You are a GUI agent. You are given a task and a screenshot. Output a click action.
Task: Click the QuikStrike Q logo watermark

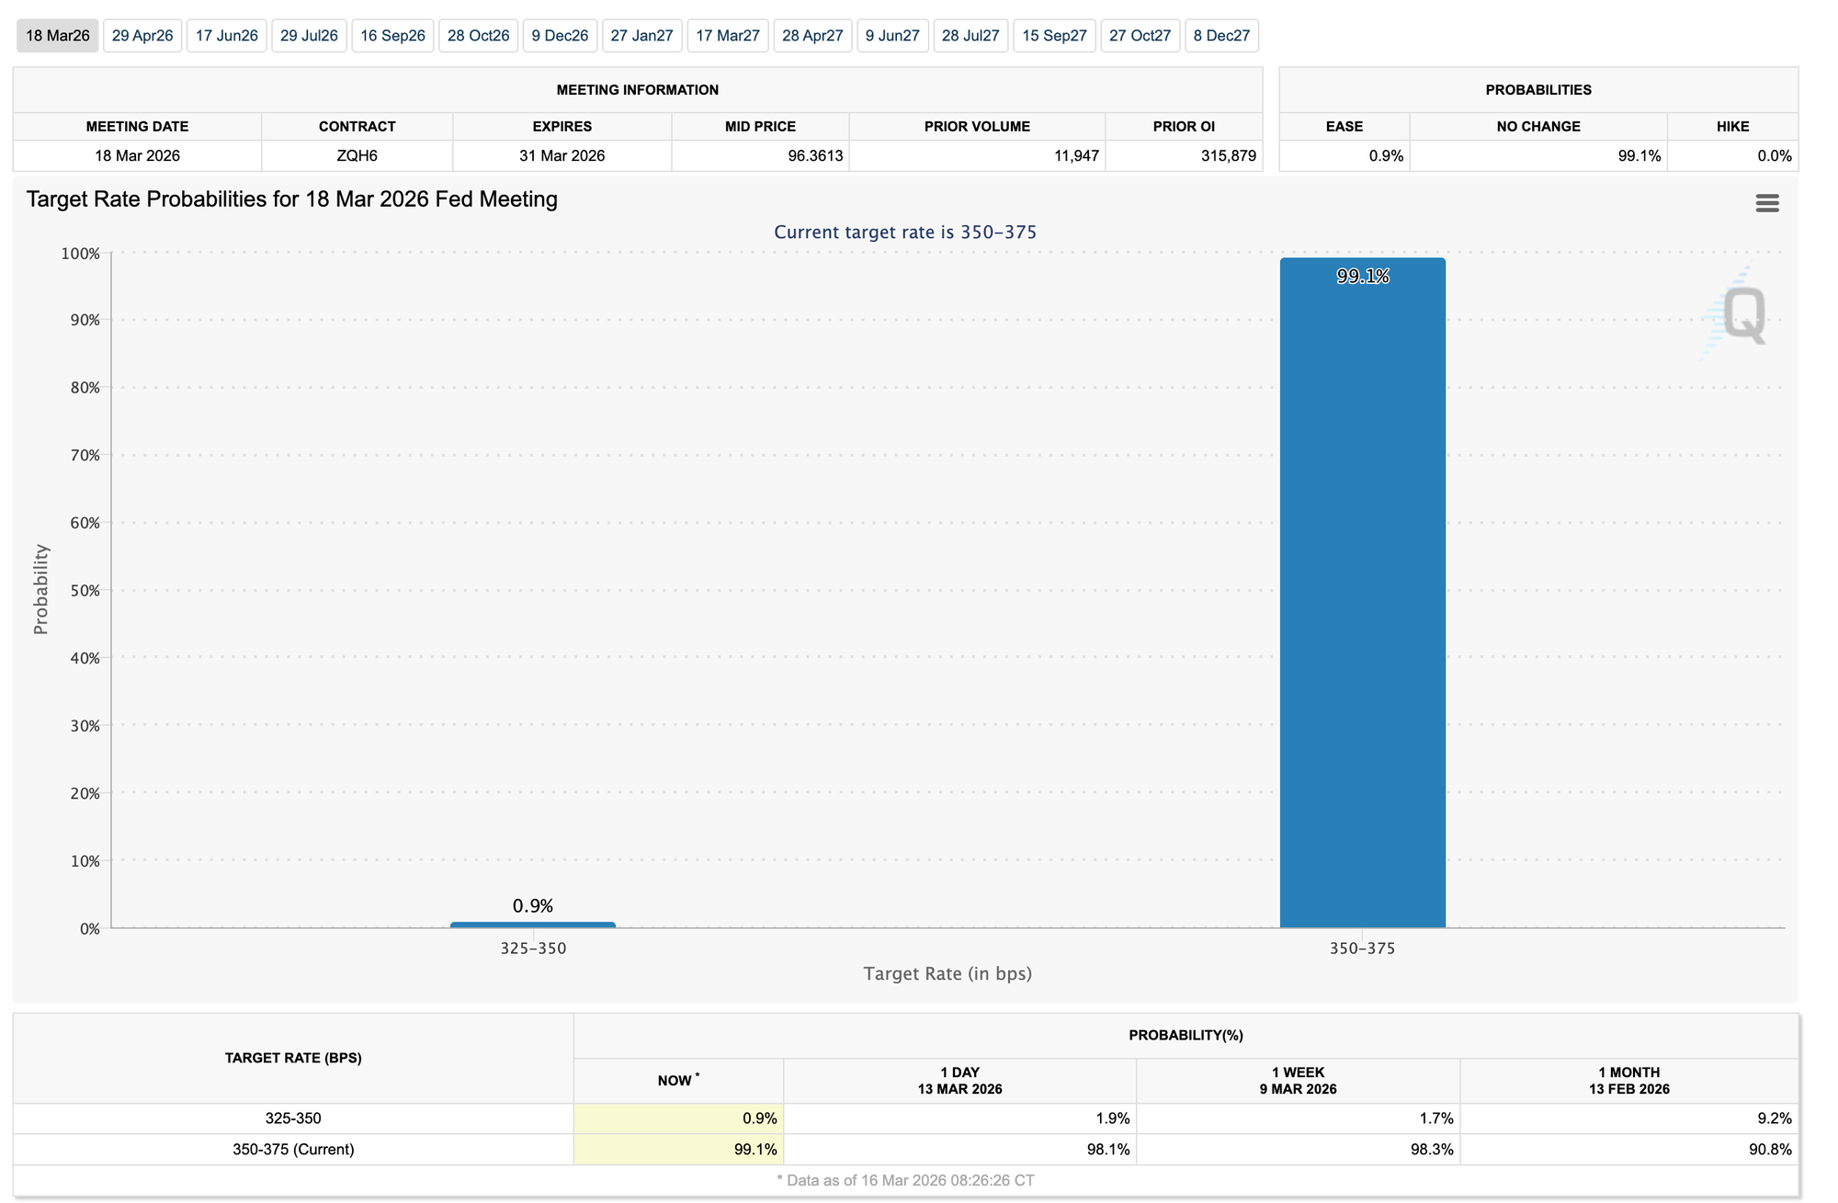click(1742, 314)
